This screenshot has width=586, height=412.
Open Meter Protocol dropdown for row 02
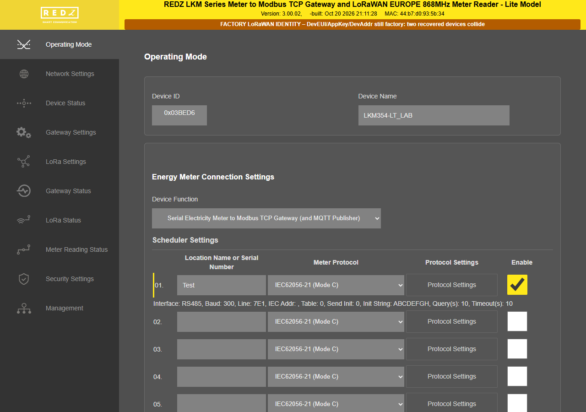[x=336, y=322]
